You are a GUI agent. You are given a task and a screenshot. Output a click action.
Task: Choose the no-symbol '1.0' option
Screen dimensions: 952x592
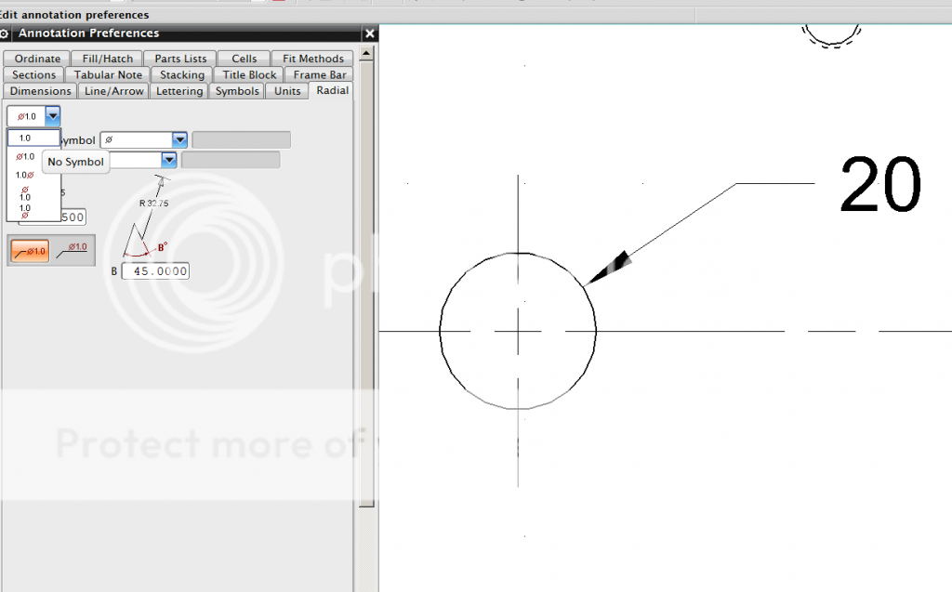click(x=33, y=138)
